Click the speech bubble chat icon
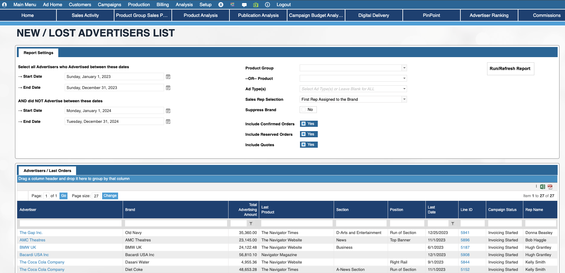Image resolution: width=565 pixels, height=273 pixels. tap(244, 5)
